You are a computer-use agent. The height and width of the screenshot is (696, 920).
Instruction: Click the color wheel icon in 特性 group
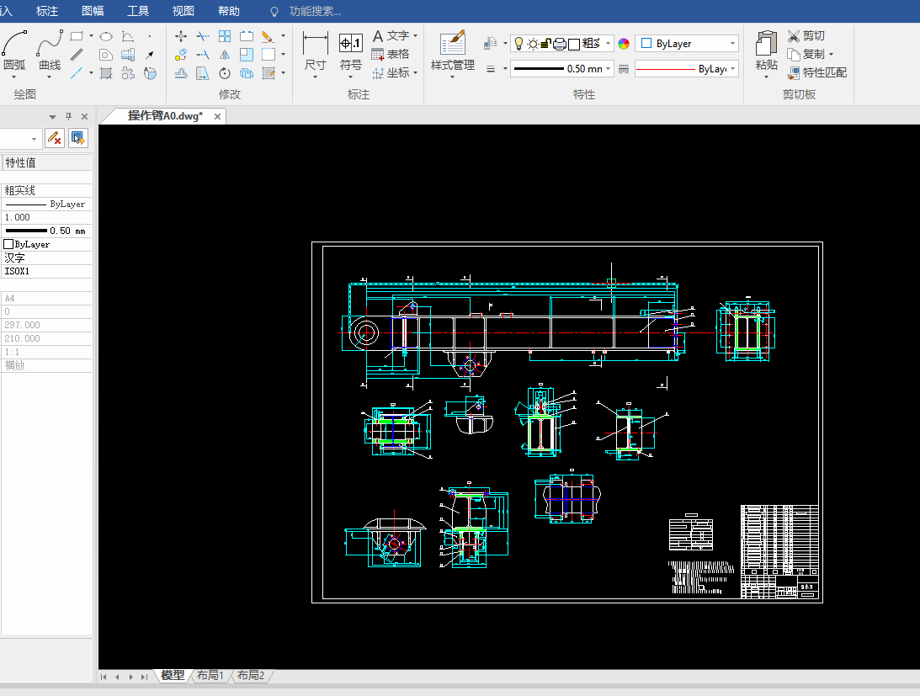[x=624, y=44]
